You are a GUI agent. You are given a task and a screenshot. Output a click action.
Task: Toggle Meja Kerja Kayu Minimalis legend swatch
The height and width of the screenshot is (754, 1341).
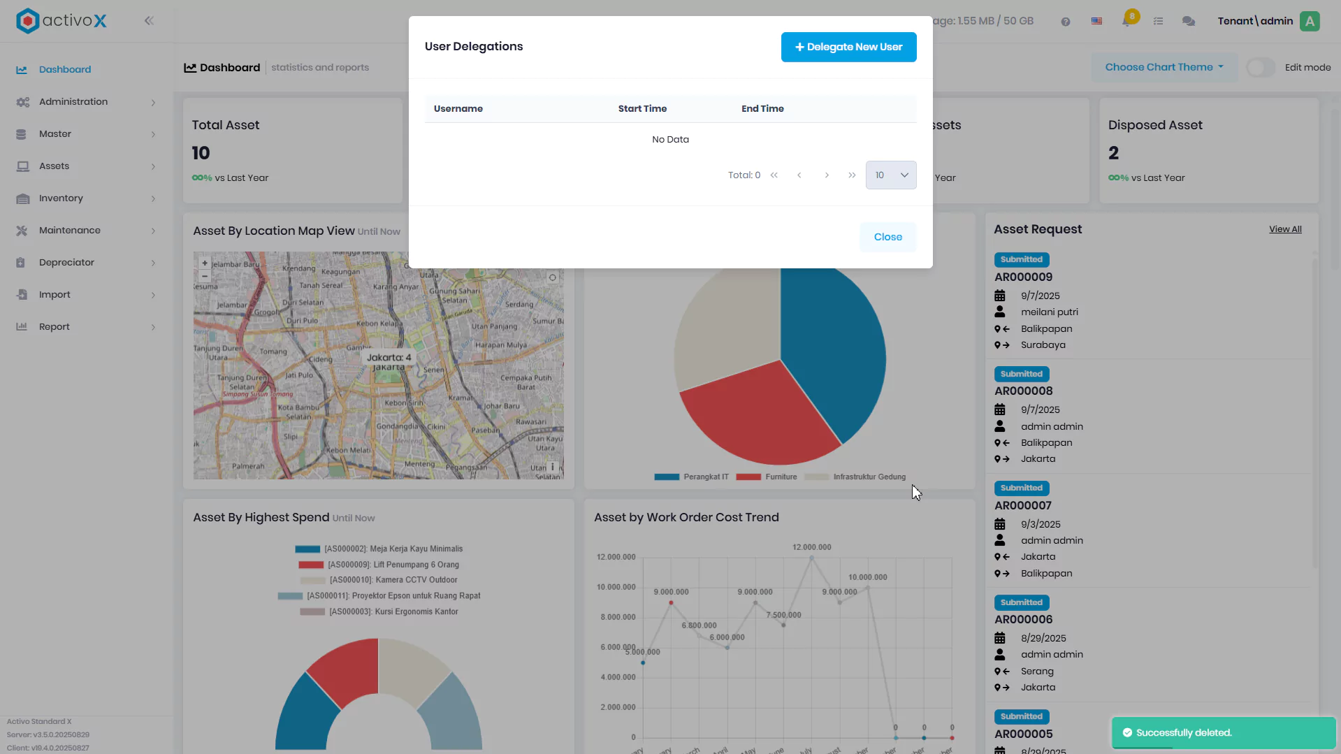point(307,549)
